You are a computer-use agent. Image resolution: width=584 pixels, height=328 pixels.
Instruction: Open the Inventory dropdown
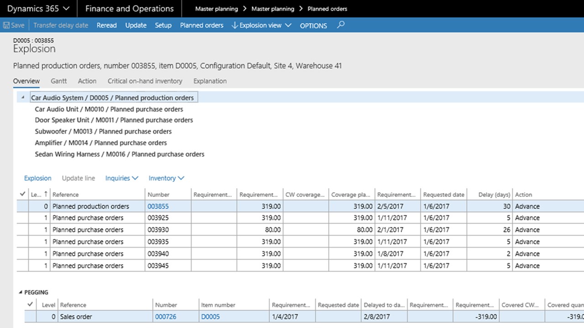(167, 178)
